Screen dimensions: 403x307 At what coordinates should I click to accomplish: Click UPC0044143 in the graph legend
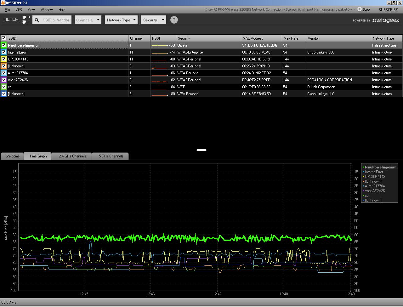click(x=375, y=177)
